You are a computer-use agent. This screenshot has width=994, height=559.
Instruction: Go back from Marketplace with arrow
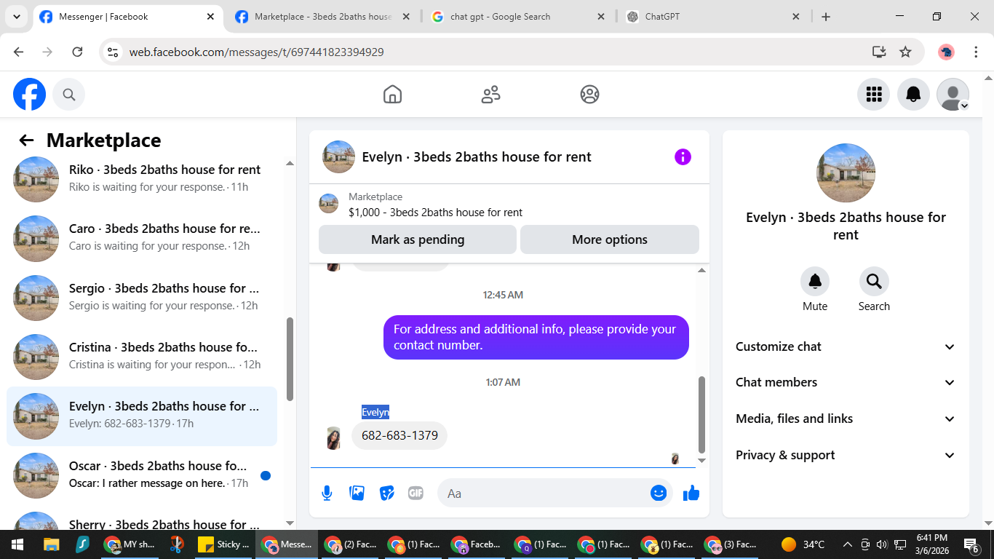pyautogui.click(x=26, y=140)
